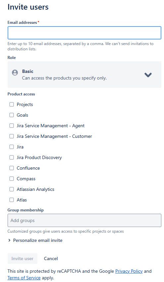This screenshot has height=282, width=164.
Task: Click the Invite user button
Action: point(22,258)
